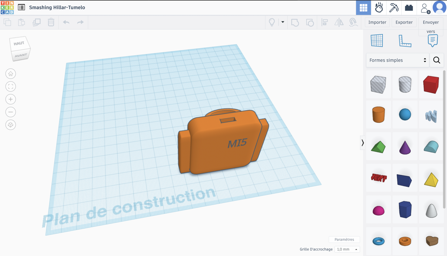Click the Duplicate and repeat icon
Screen dimensions: 447x256
pos(36,22)
